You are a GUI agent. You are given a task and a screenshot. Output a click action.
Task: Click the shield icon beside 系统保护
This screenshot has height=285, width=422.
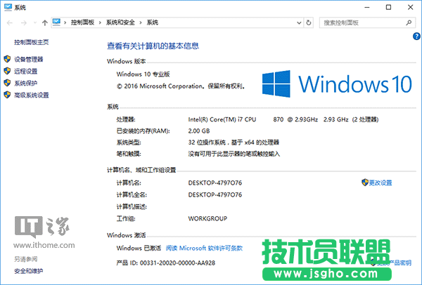click(7, 83)
